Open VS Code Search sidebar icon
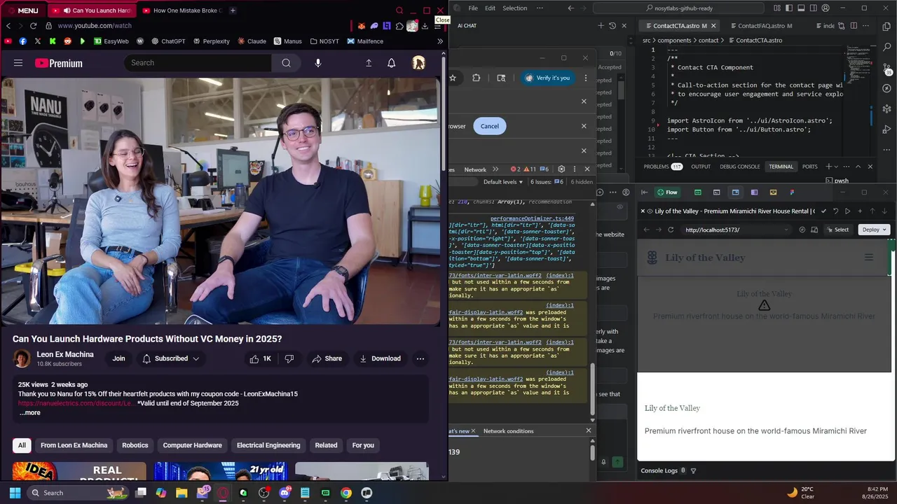 [x=887, y=48]
